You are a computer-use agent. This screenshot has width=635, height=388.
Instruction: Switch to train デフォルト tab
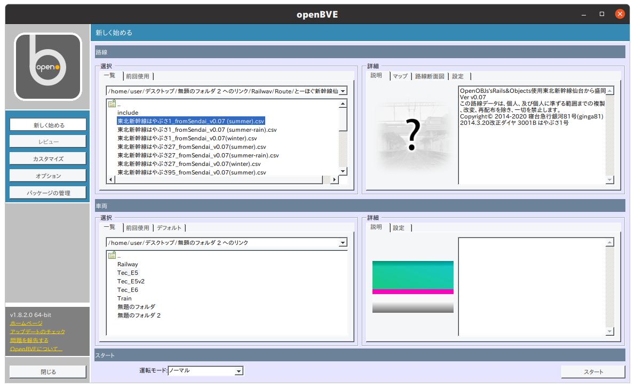pyautogui.click(x=169, y=227)
